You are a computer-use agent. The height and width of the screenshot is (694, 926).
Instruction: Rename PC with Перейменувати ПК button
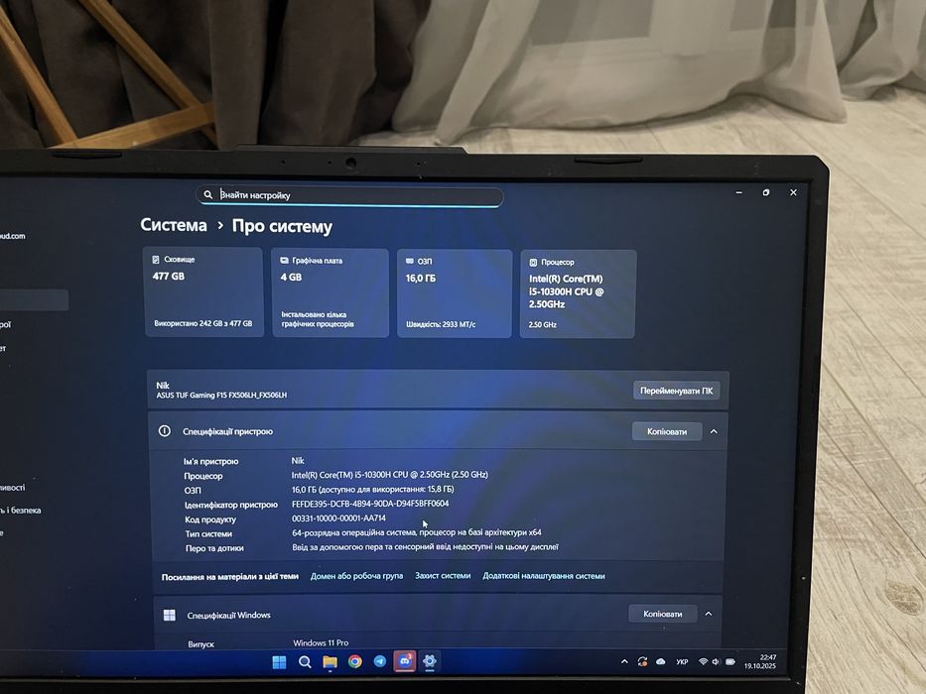coord(676,391)
